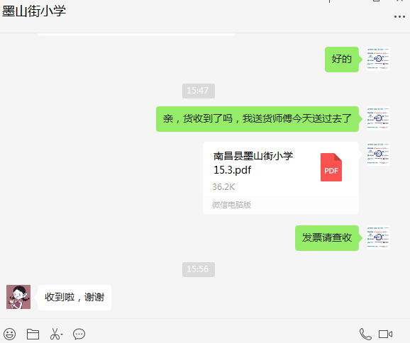Select the 发票请查收 message bubble
Image resolution: width=410 pixels, height=343 pixels.
pos(327,238)
